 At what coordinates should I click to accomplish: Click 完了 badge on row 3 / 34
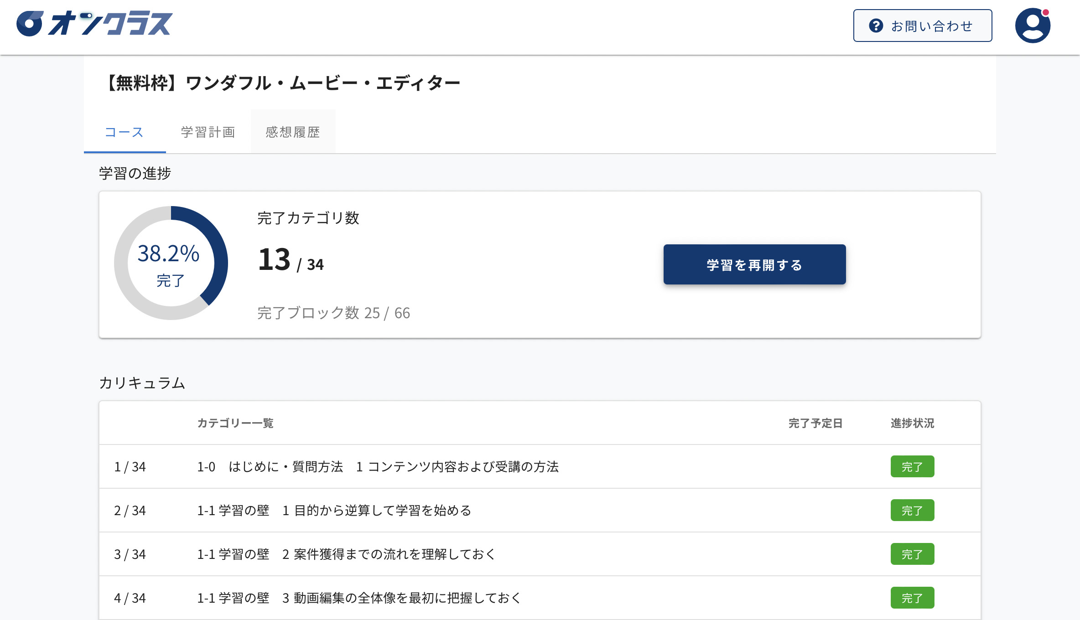(x=912, y=554)
